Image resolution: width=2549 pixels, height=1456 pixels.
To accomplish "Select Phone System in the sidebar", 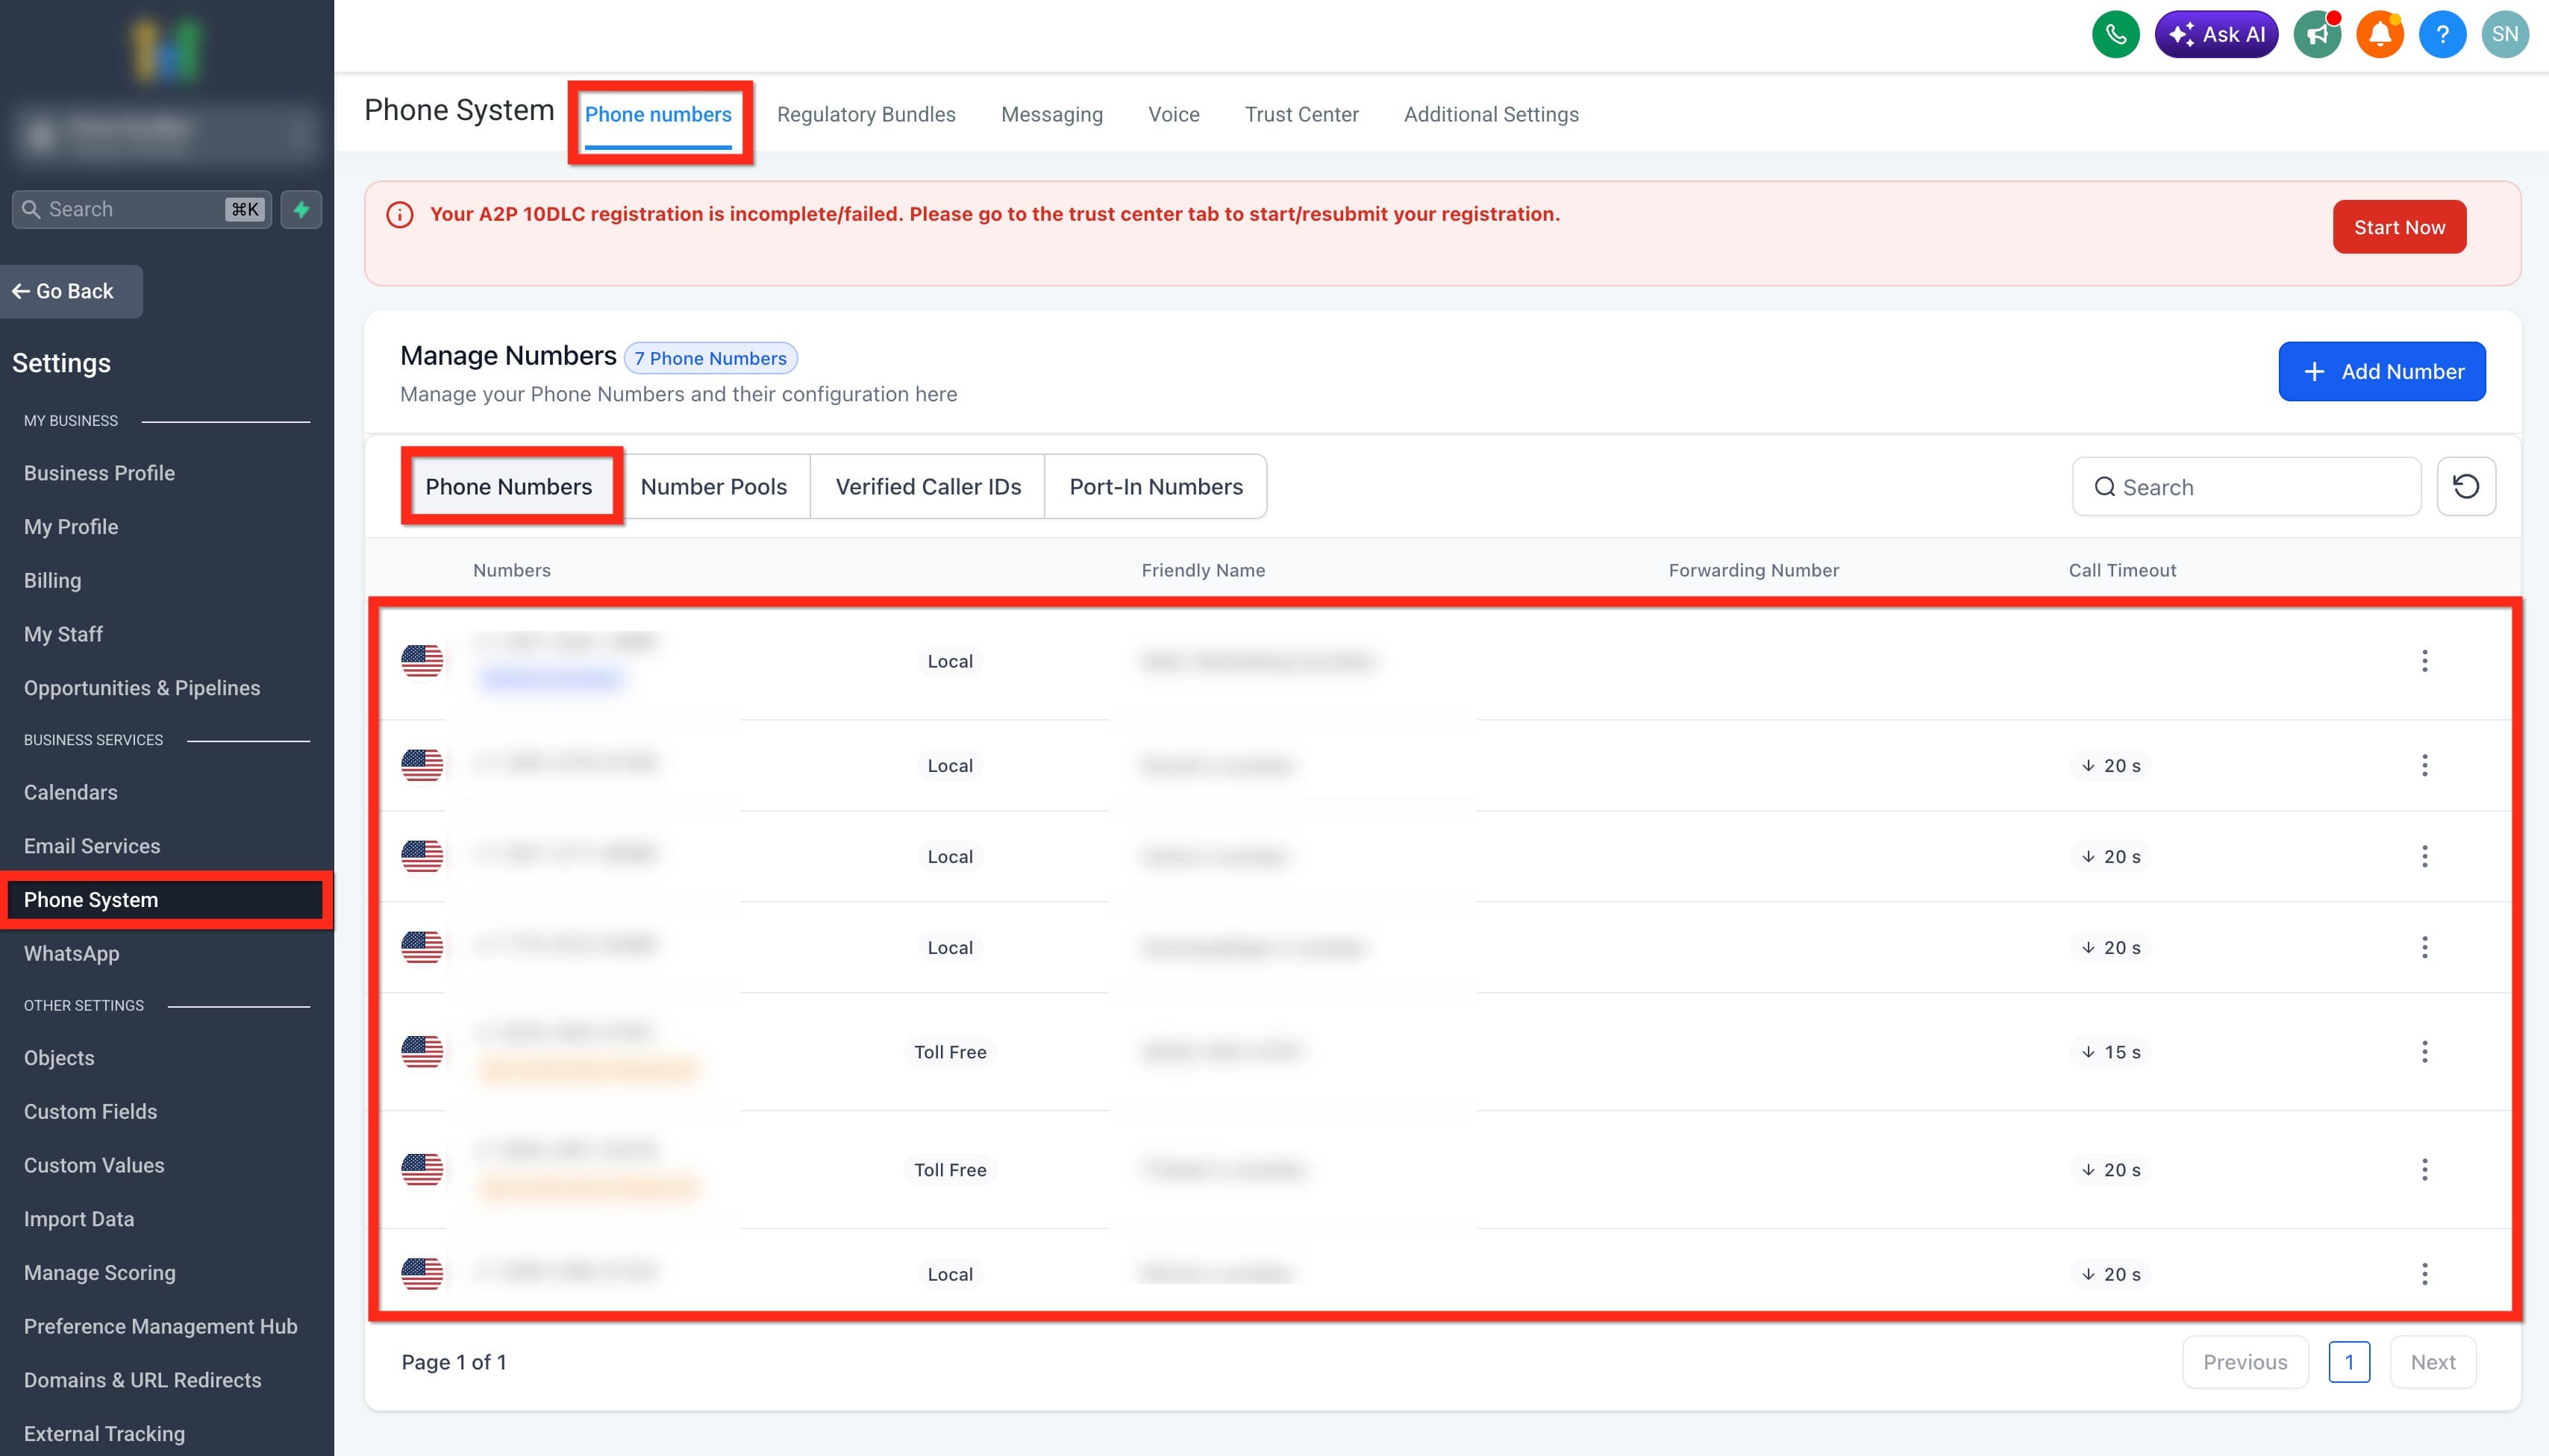I will pos(165,900).
